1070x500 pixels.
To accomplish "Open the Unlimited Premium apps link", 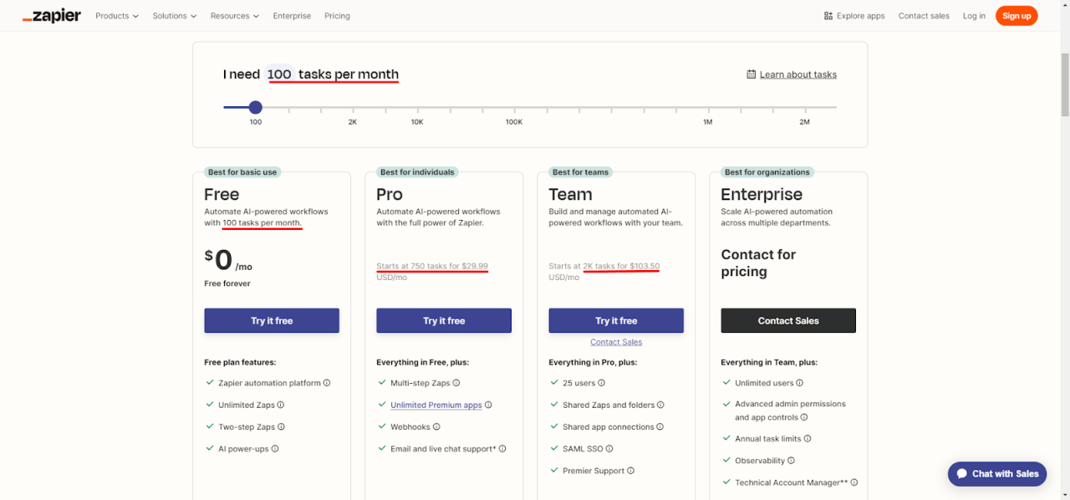I will tap(436, 405).
